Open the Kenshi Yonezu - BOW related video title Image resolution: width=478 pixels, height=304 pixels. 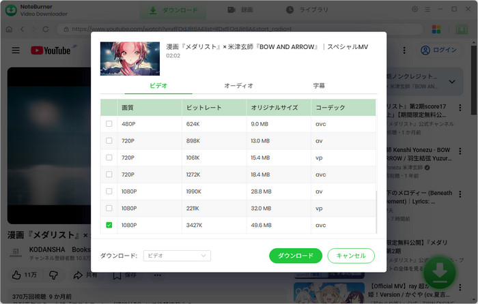(419, 154)
